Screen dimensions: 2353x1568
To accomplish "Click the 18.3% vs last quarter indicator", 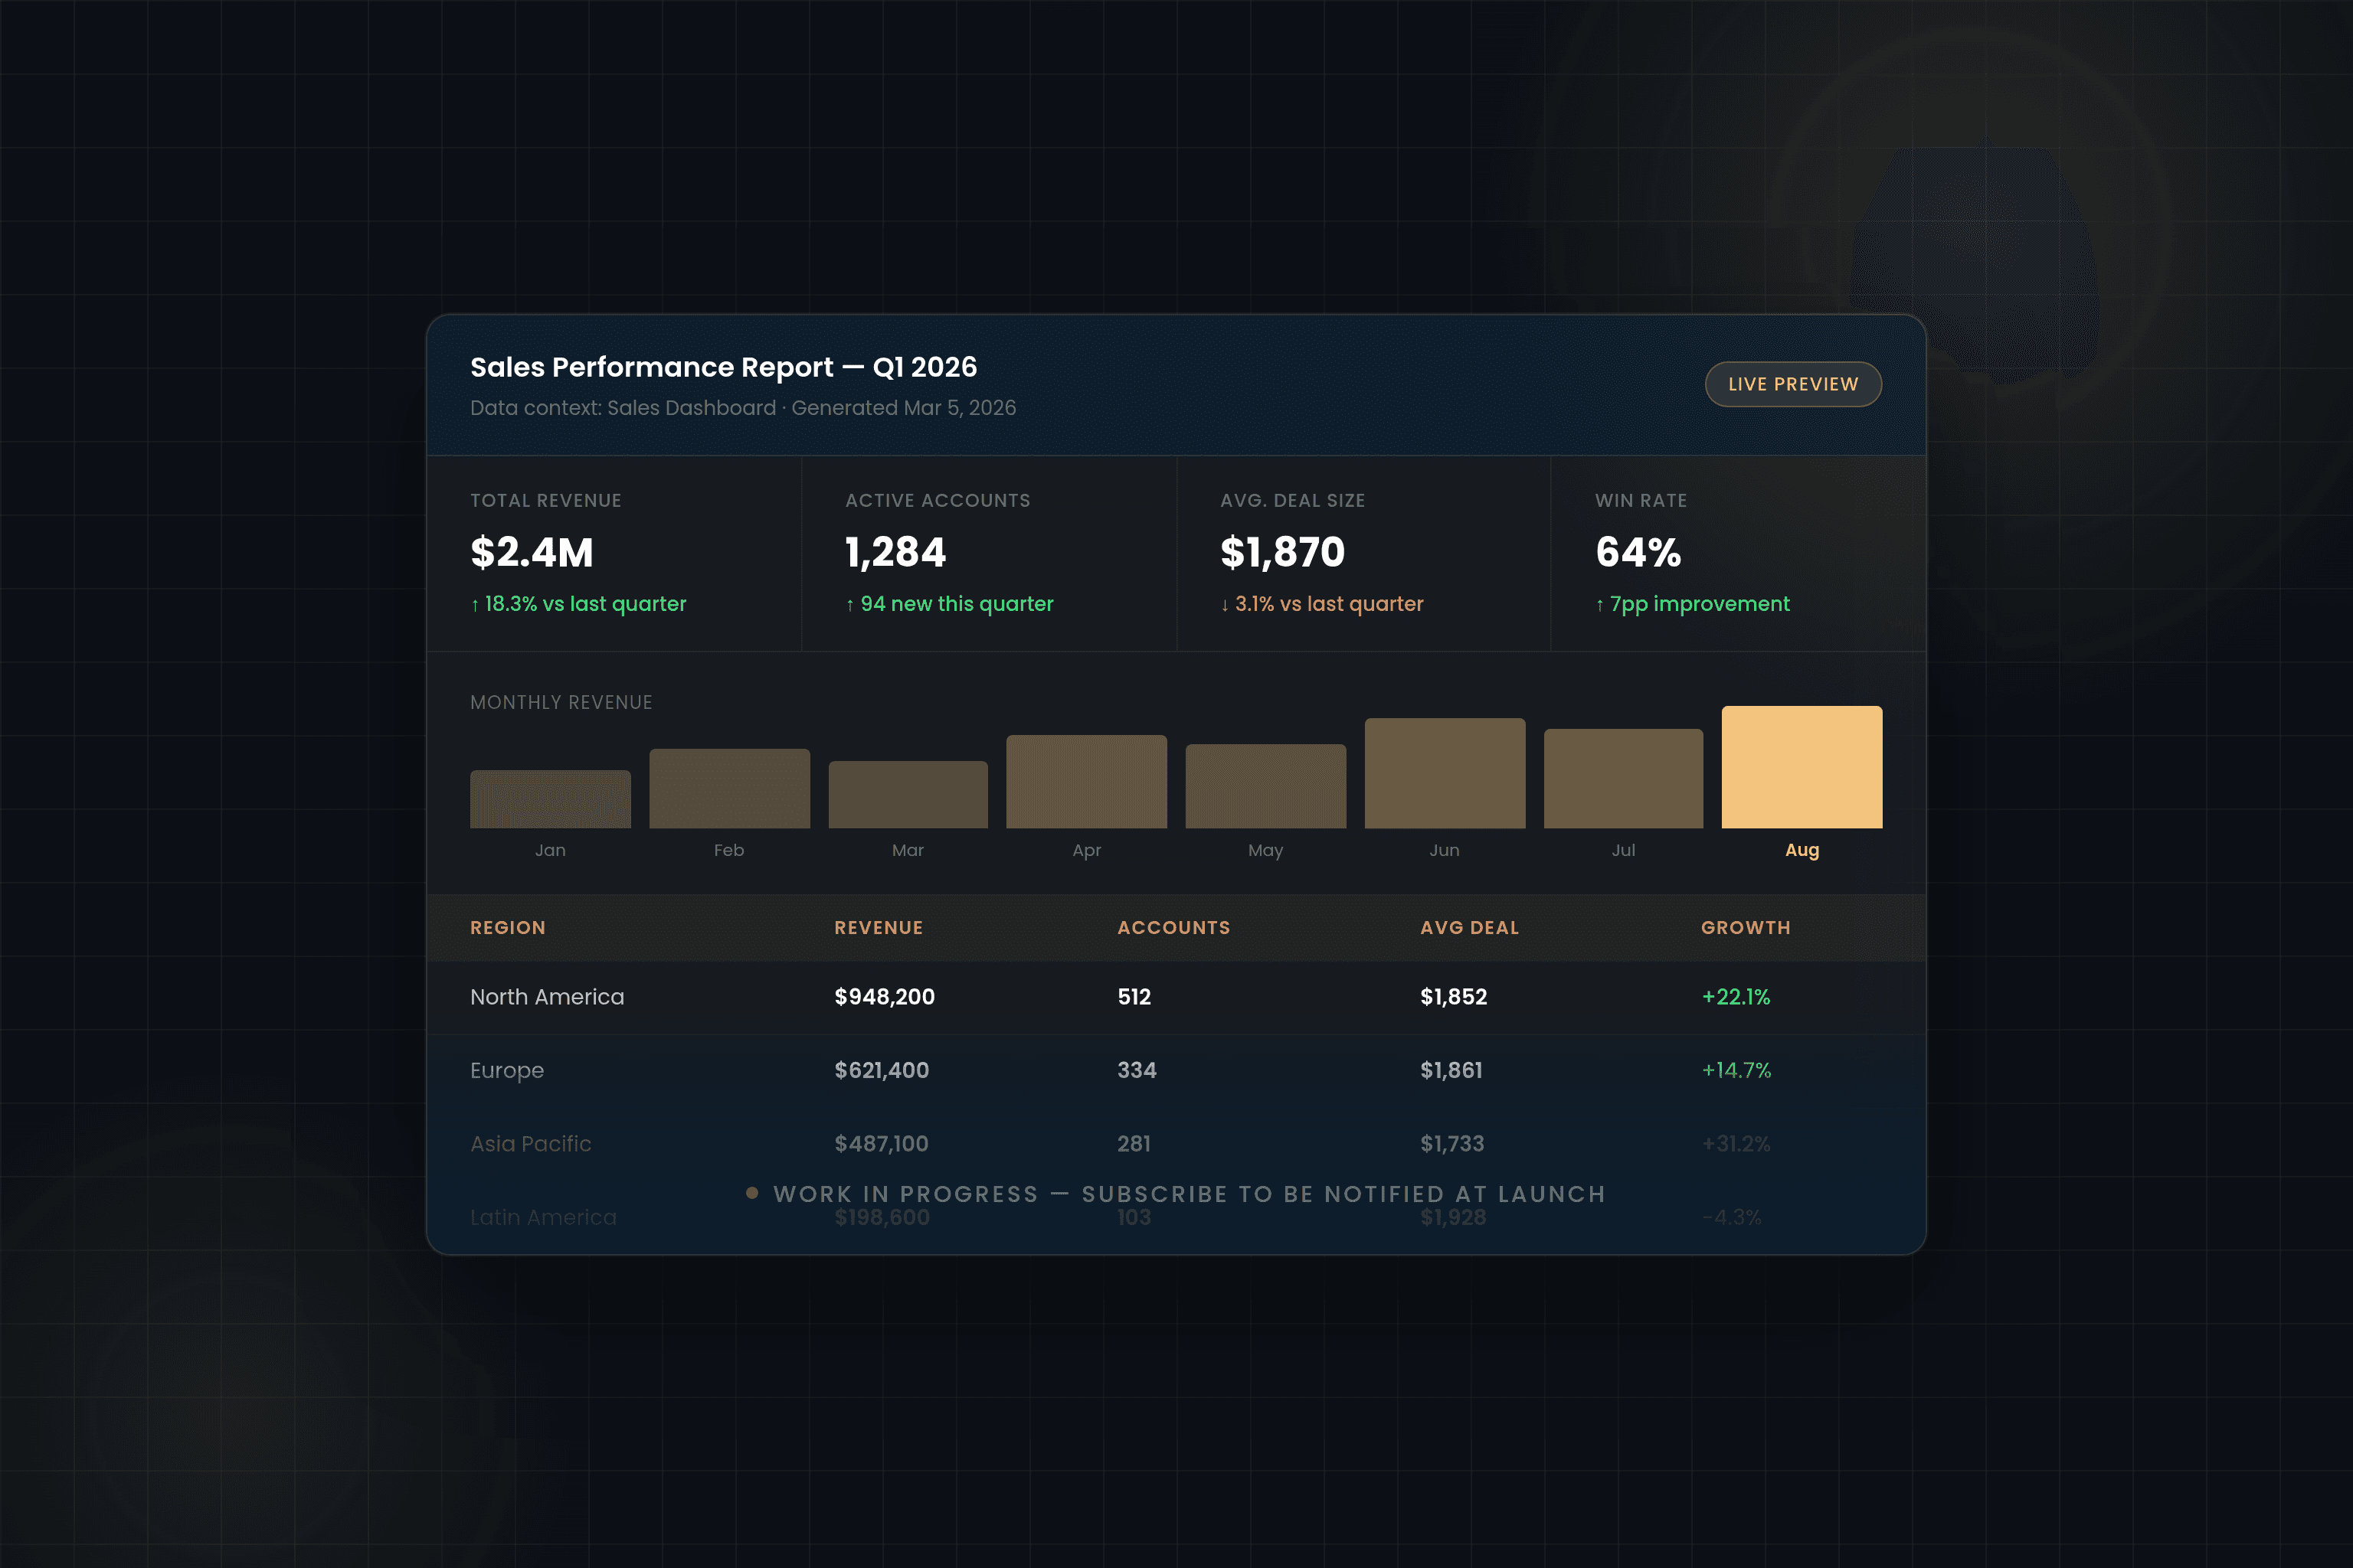I will (x=578, y=604).
